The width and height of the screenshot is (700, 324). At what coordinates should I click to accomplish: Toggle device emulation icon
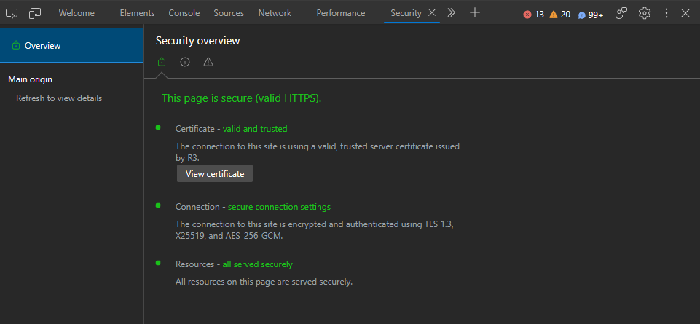tap(35, 13)
